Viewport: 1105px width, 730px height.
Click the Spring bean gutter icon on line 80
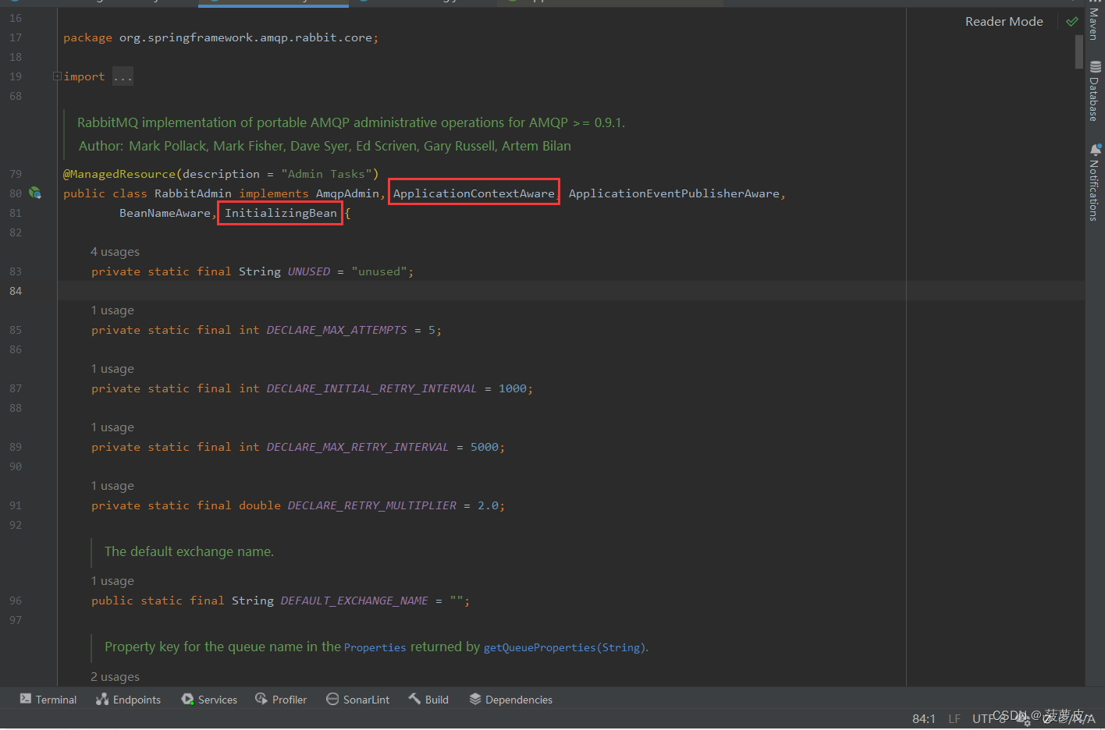click(x=35, y=193)
